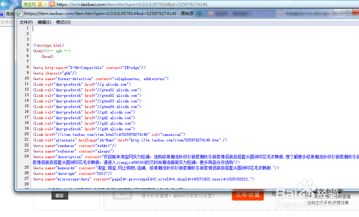Open 格式(O) menu in source viewer

coord(63,22)
